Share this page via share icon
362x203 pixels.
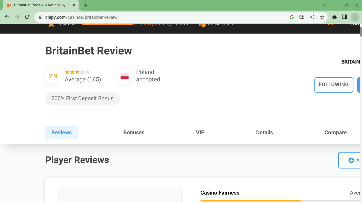tap(312, 17)
